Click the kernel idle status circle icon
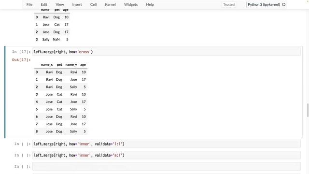 (284, 4)
